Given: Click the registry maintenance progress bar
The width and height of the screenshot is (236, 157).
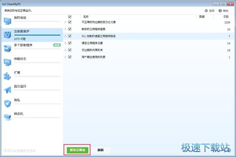Looking at the screenshot, I should [37, 35].
